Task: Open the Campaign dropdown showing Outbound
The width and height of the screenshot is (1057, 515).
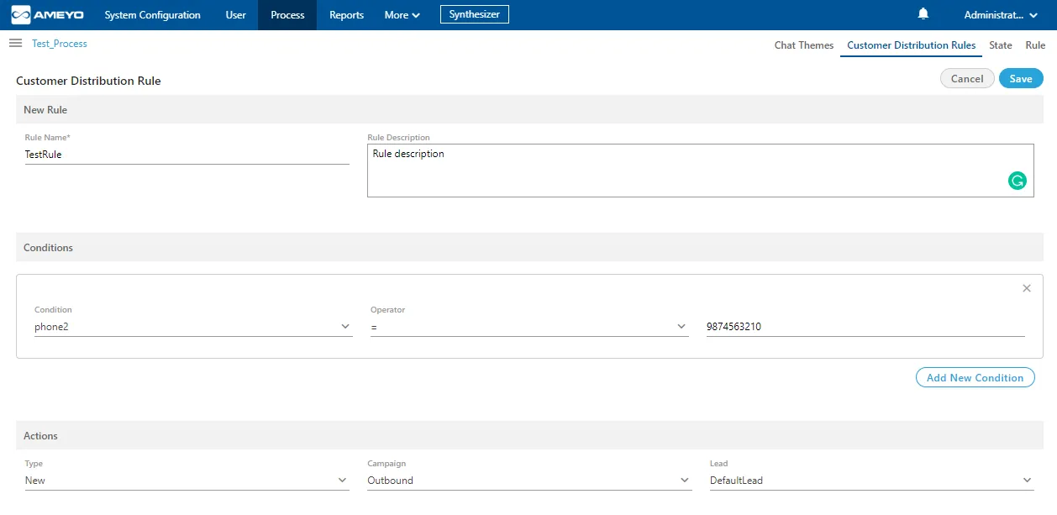Action: (x=529, y=481)
